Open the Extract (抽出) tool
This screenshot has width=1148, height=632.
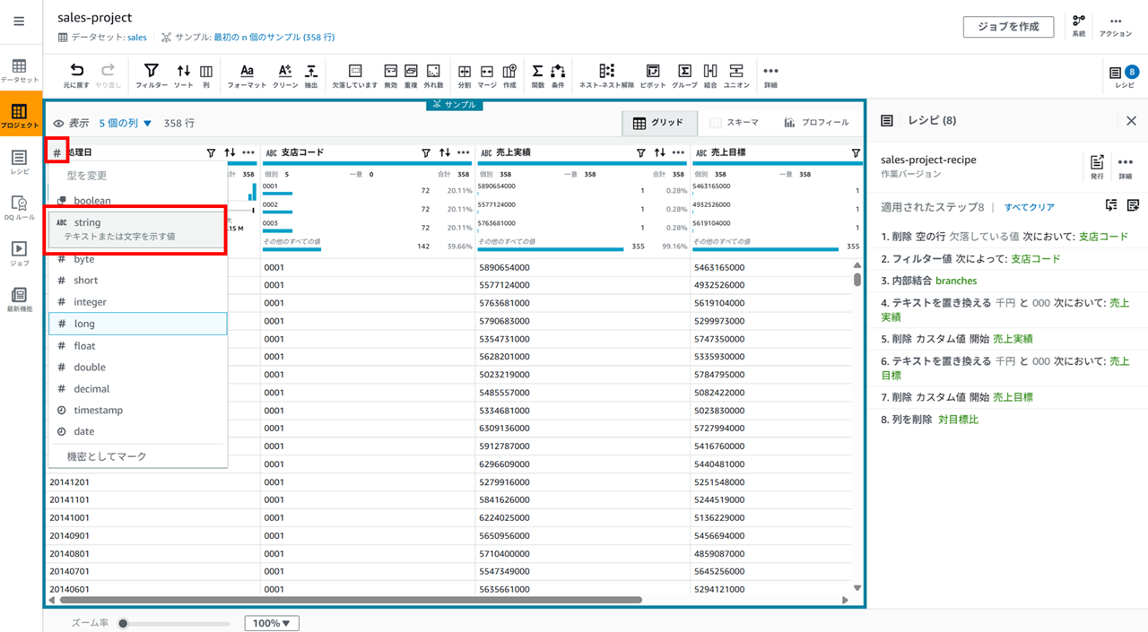311,75
